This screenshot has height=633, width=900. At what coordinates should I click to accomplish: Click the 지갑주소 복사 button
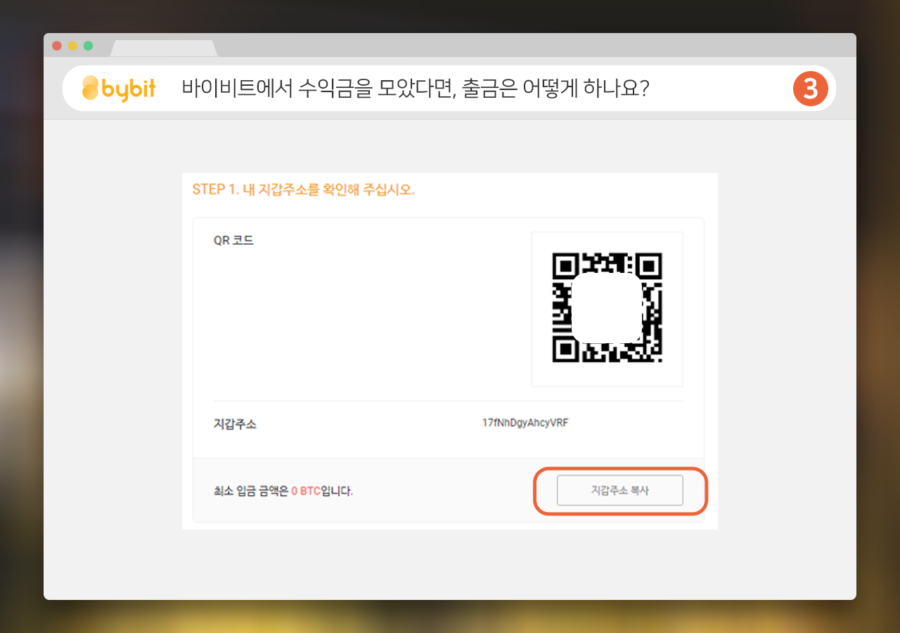619,490
